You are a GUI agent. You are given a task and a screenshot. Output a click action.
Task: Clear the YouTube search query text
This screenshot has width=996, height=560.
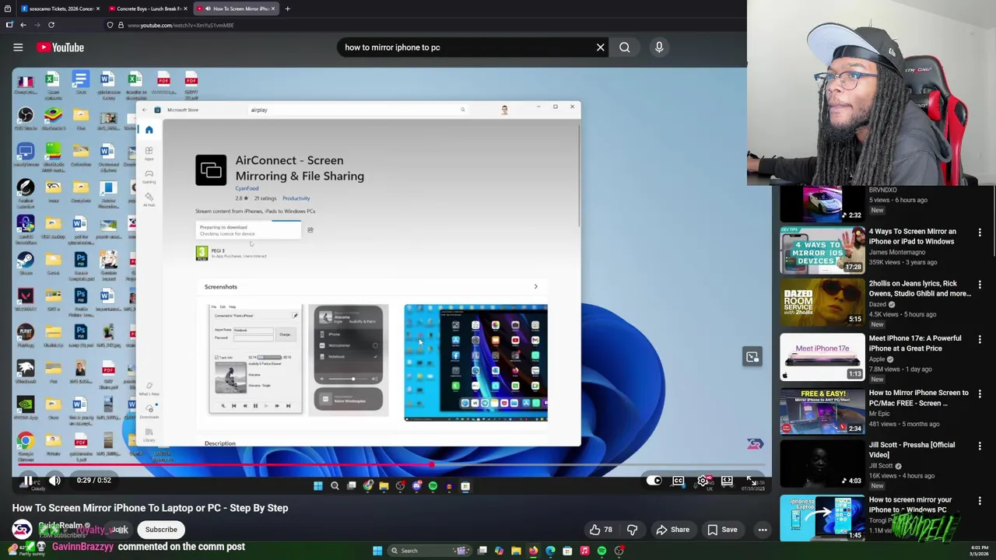click(x=600, y=47)
